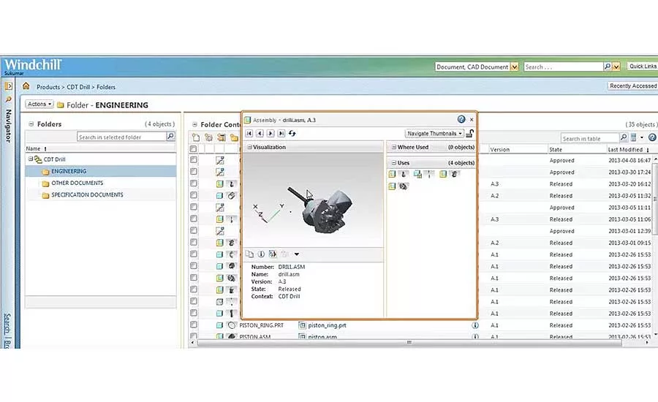The height and width of the screenshot is (402, 658).
Task: Select the SPECIFICATION DOCUMENTS folder
Action: (x=87, y=194)
